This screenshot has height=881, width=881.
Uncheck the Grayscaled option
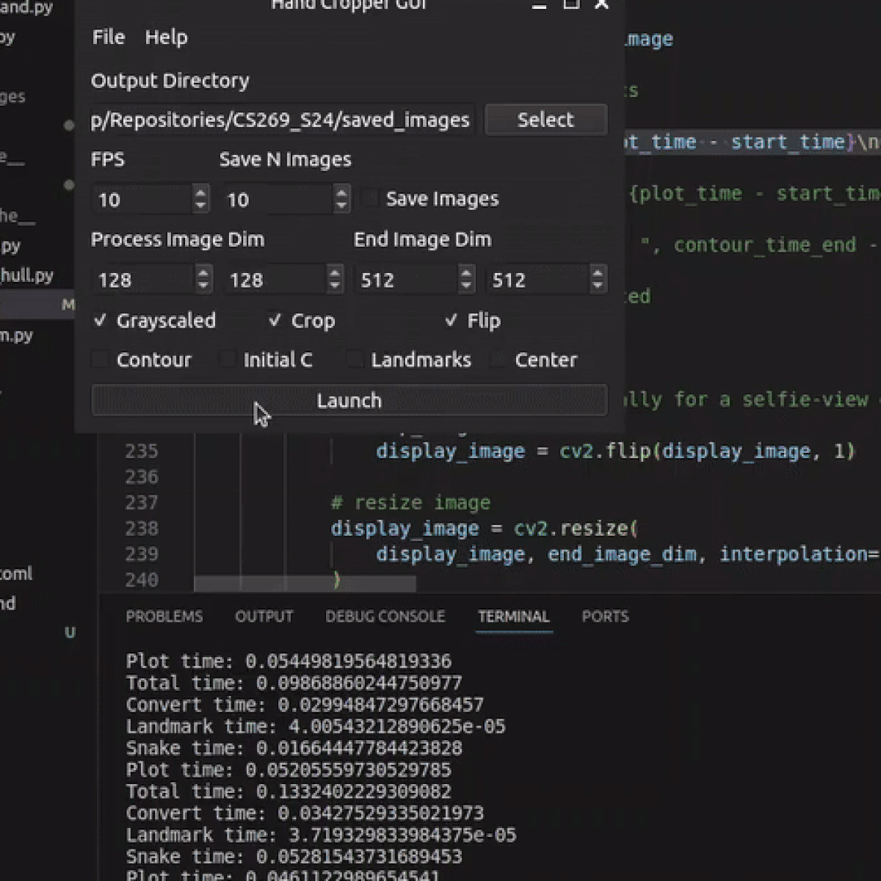(101, 321)
